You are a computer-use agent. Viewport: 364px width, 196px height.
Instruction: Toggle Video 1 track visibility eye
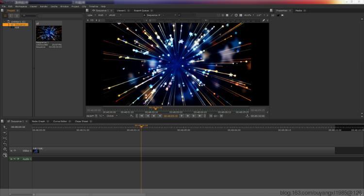pos(15,151)
